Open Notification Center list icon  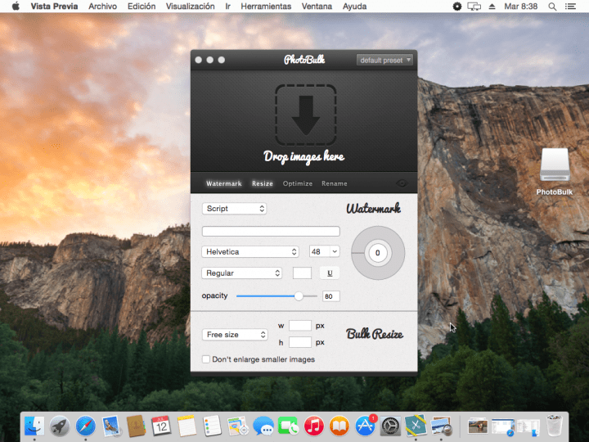click(x=571, y=7)
